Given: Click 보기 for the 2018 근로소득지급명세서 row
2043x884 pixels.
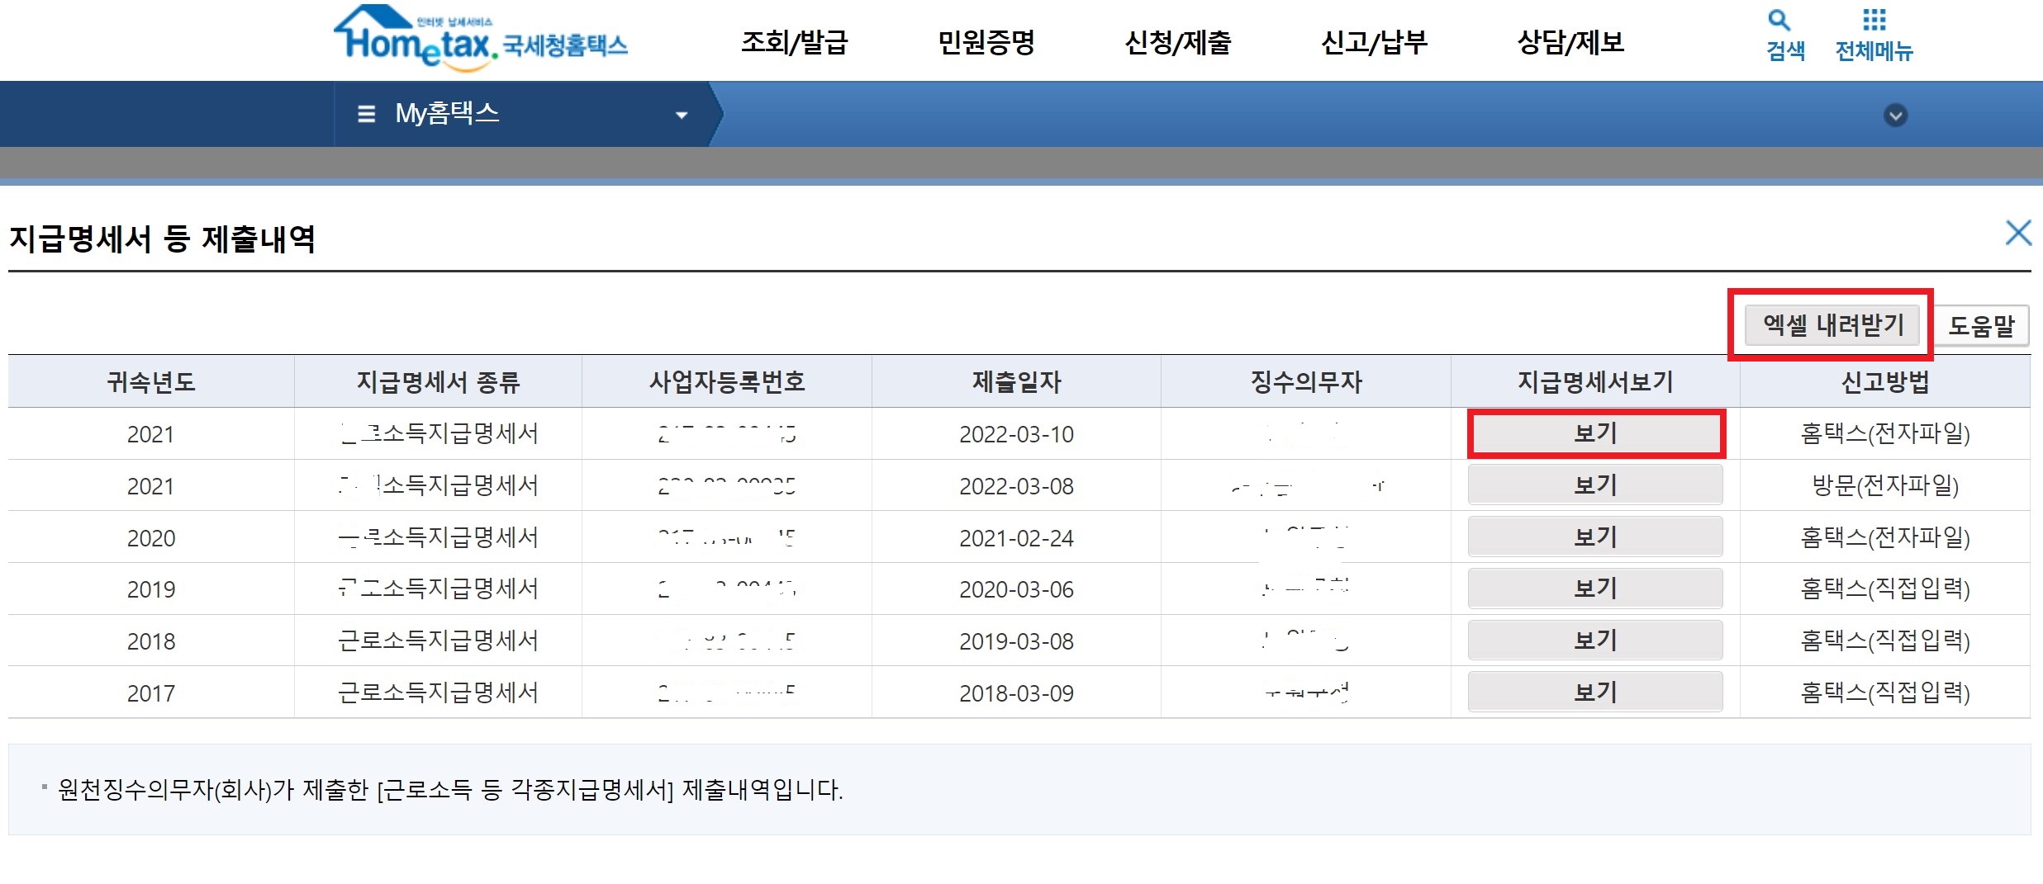Looking at the screenshot, I should [x=1594, y=640].
